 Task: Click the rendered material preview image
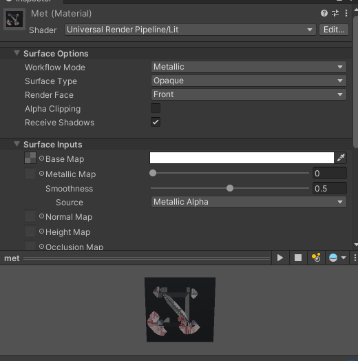[180, 309]
